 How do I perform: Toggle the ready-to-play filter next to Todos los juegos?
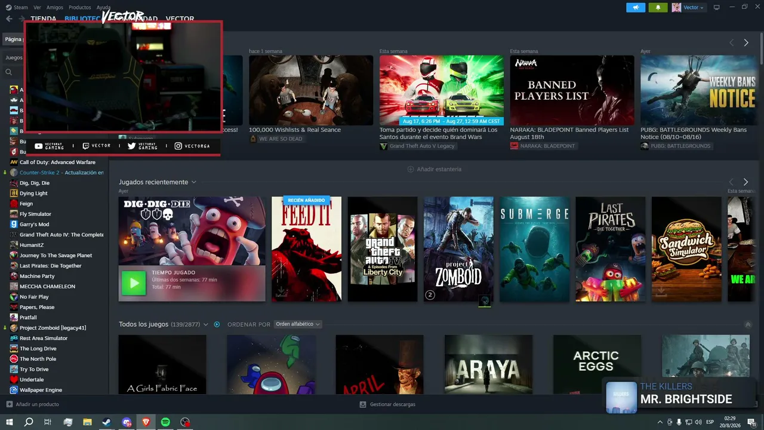tap(217, 324)
